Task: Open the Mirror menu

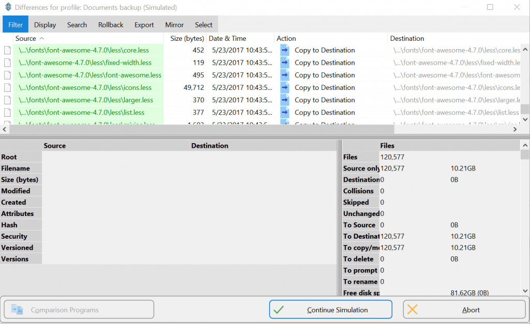Action: click(174, 25)
